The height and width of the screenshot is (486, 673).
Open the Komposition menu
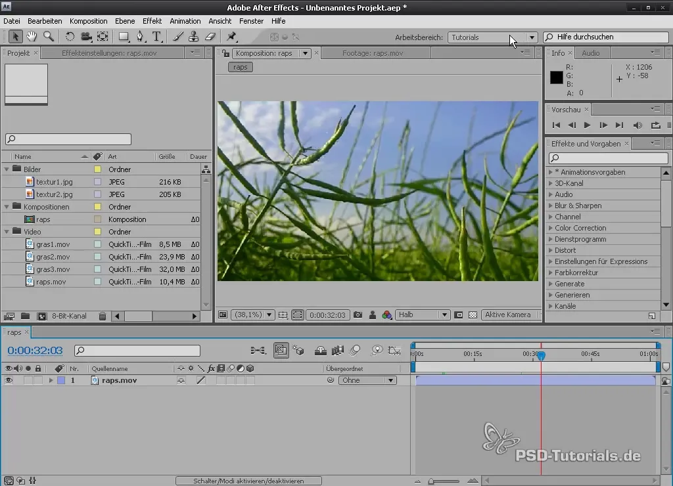click(88, 21)
